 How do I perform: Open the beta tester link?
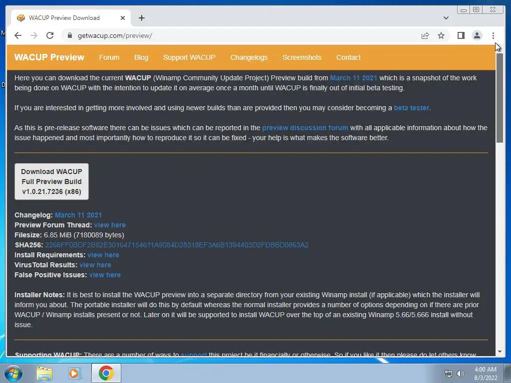[x=411, y=108]
